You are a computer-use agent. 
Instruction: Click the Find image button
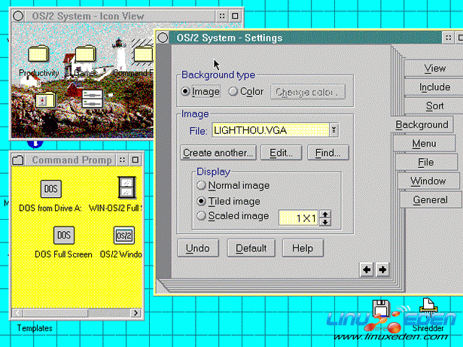coord(328,153)
